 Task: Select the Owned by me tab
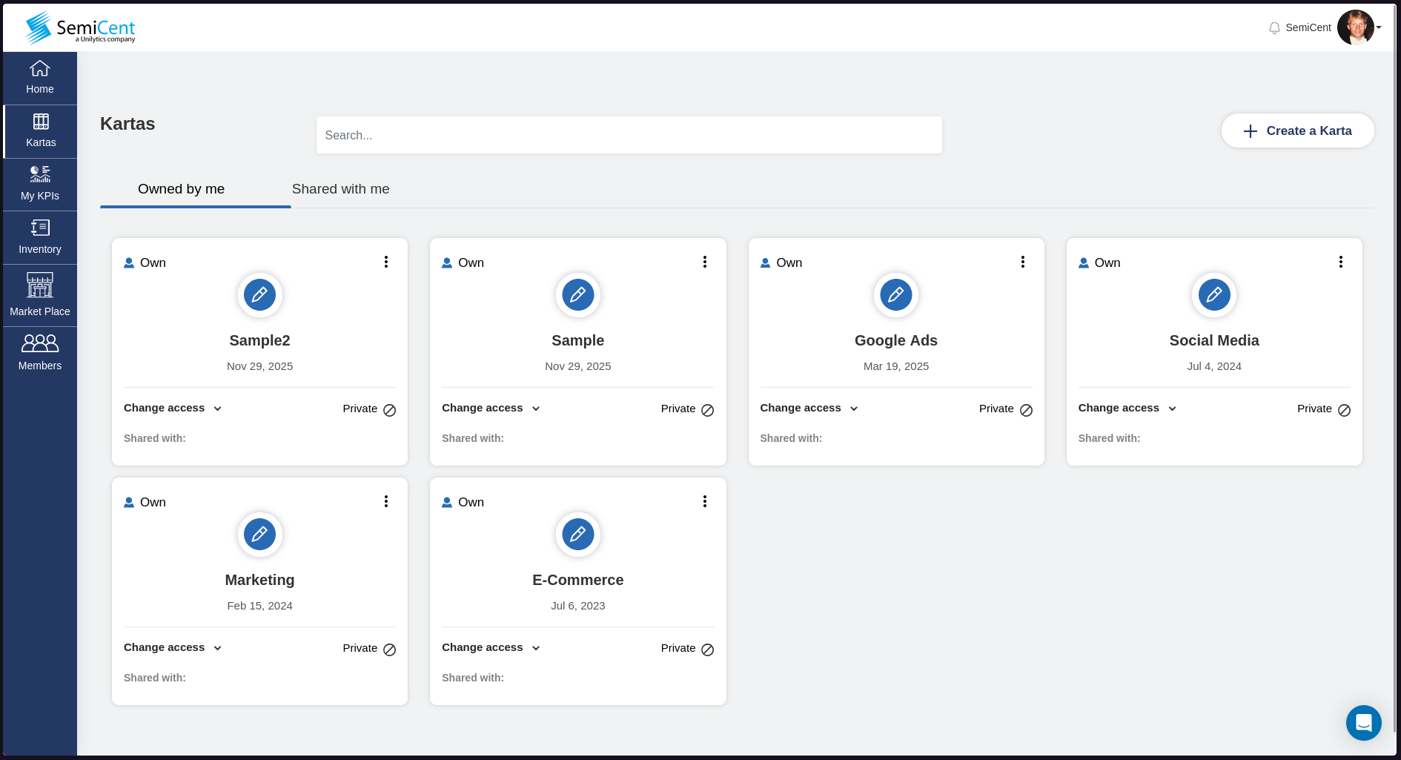click(x=181, y=189)
